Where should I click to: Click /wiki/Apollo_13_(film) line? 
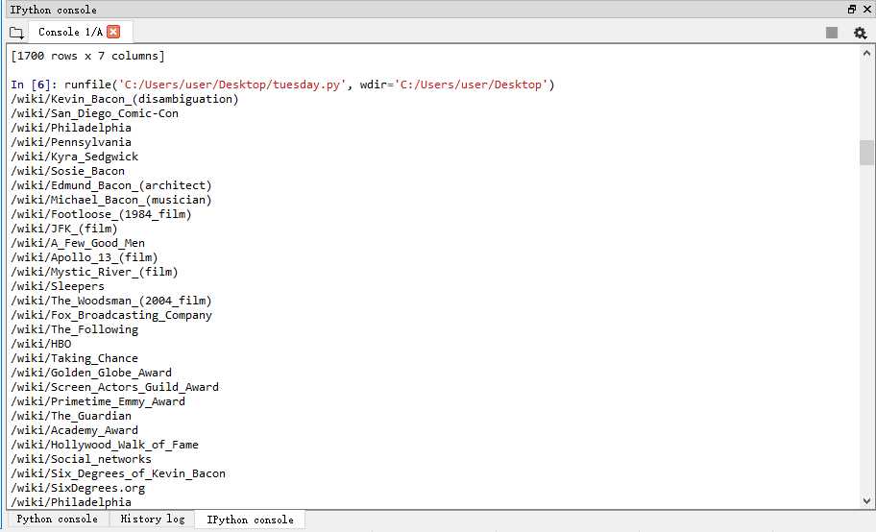coord(85,257)
